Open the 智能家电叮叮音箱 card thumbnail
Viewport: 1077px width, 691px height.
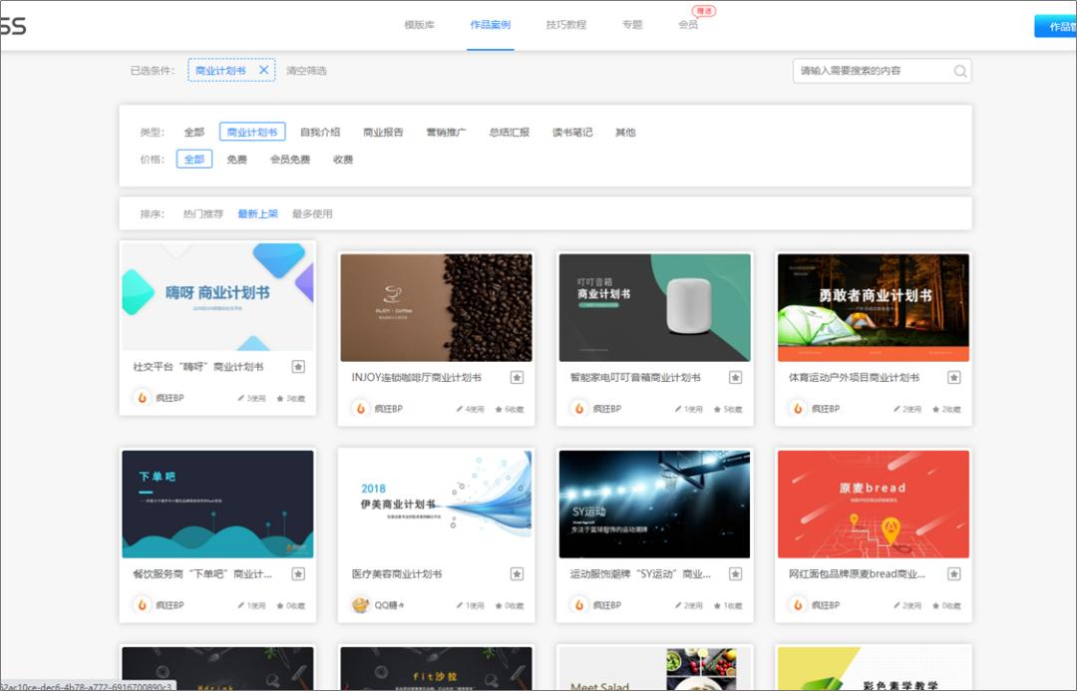(654, 306)
